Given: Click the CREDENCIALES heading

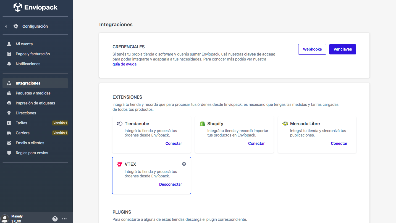Looking at the screenshot, I should click(128, 47).
